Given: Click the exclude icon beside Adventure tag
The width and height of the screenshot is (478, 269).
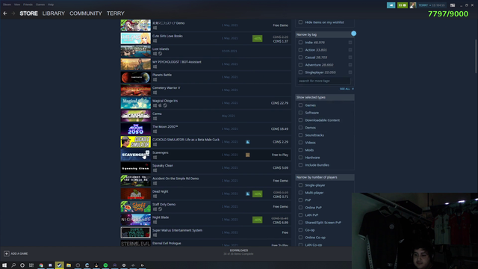Looking at the screenshot, I should pyautogui.click(x=350, y=65).
